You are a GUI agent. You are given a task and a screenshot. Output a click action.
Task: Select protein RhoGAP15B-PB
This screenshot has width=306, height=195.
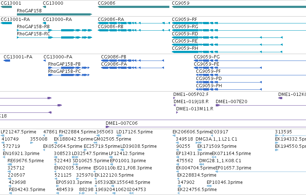64,64
